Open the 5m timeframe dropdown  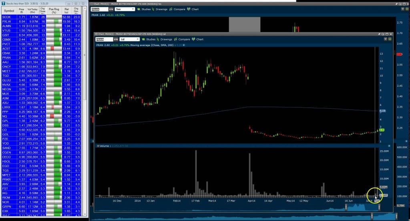click(x=125, y=9)
